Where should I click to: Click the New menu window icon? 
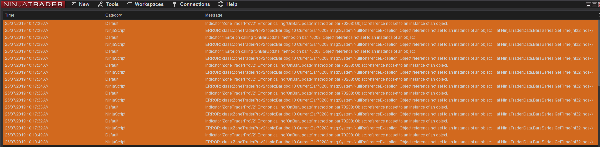pos(74,4)
